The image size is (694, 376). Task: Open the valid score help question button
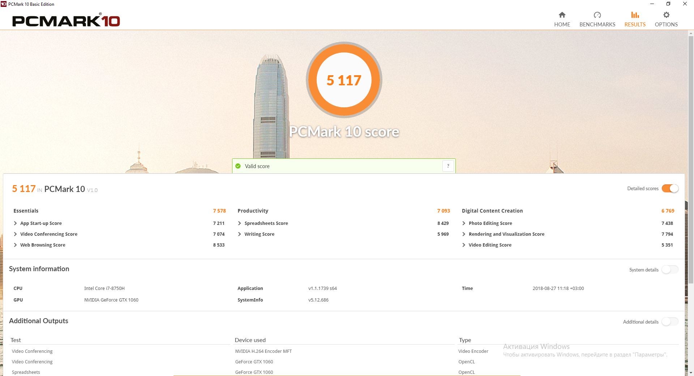[448, 166]
